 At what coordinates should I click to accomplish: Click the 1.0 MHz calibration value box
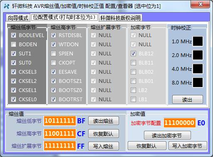click(x=198, y=41)
